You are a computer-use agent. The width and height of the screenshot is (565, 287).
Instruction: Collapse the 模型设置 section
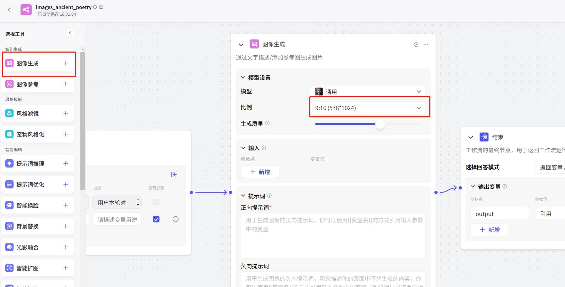coord(243,78)
